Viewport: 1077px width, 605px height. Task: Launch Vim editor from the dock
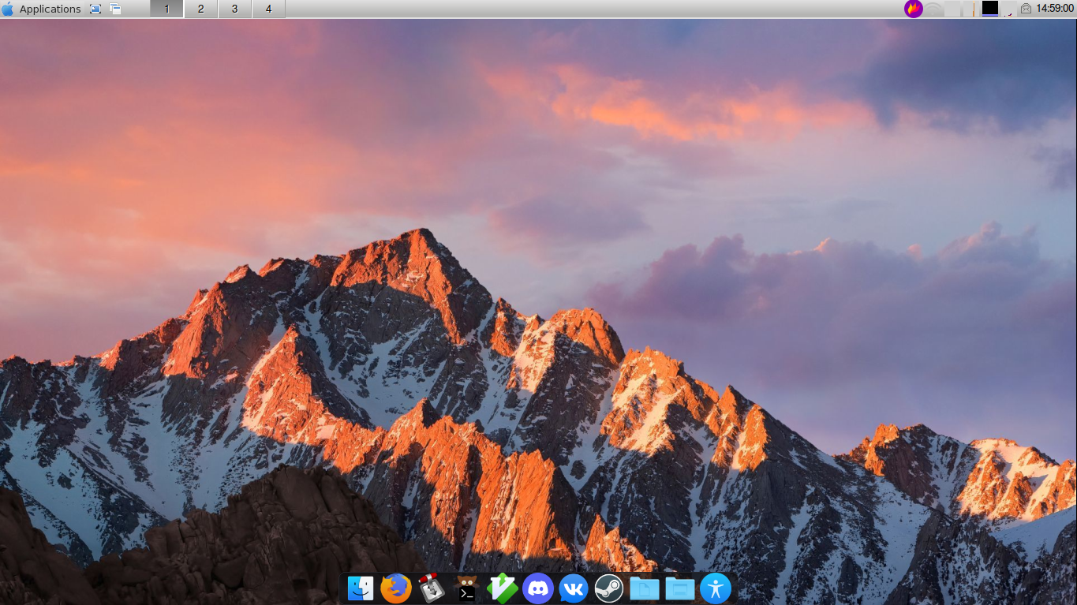tap(503, 588)
